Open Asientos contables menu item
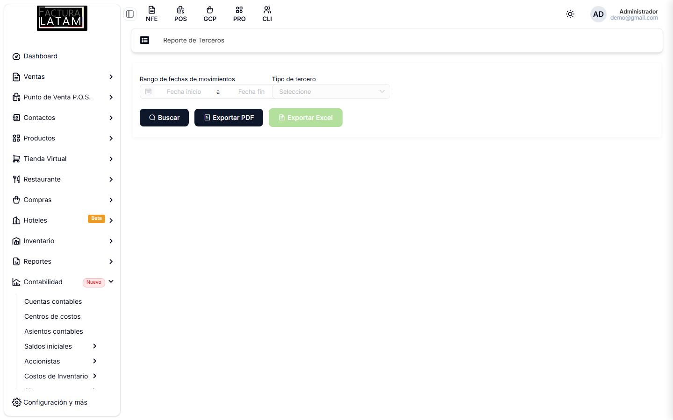Viewport: 673px width, 420px height. click(54, 331)
